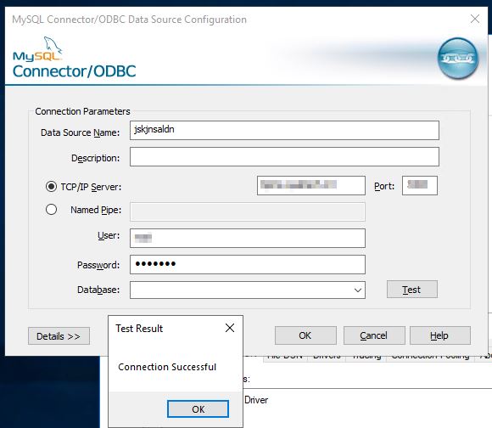The height and width of the screenshot is (428, 492).
Task: Click the Port input field
Action: click(x=420, y=186)
